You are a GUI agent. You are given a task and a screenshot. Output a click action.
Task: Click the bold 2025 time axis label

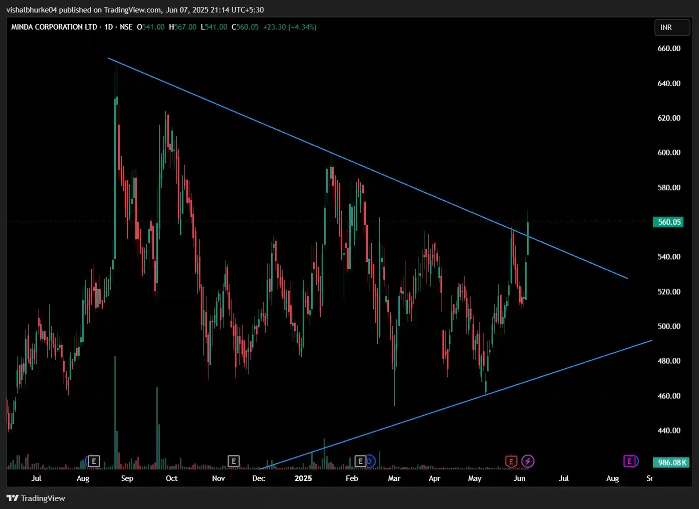(303, 478)
